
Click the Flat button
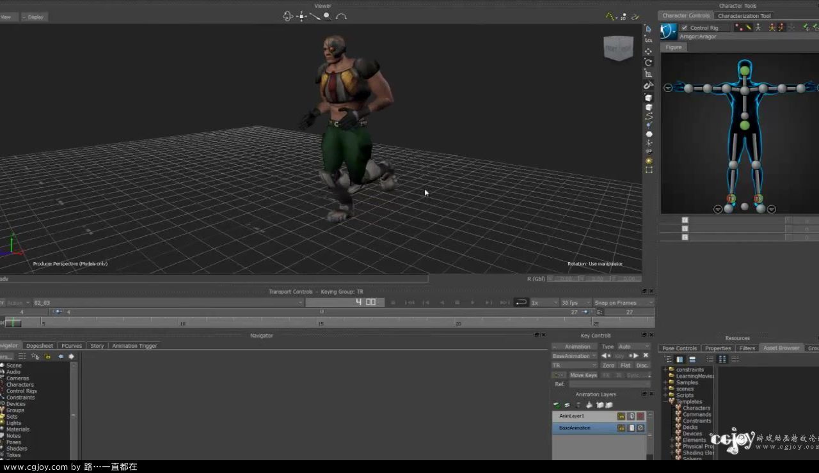pyautogui.click(x=626, y=365)
